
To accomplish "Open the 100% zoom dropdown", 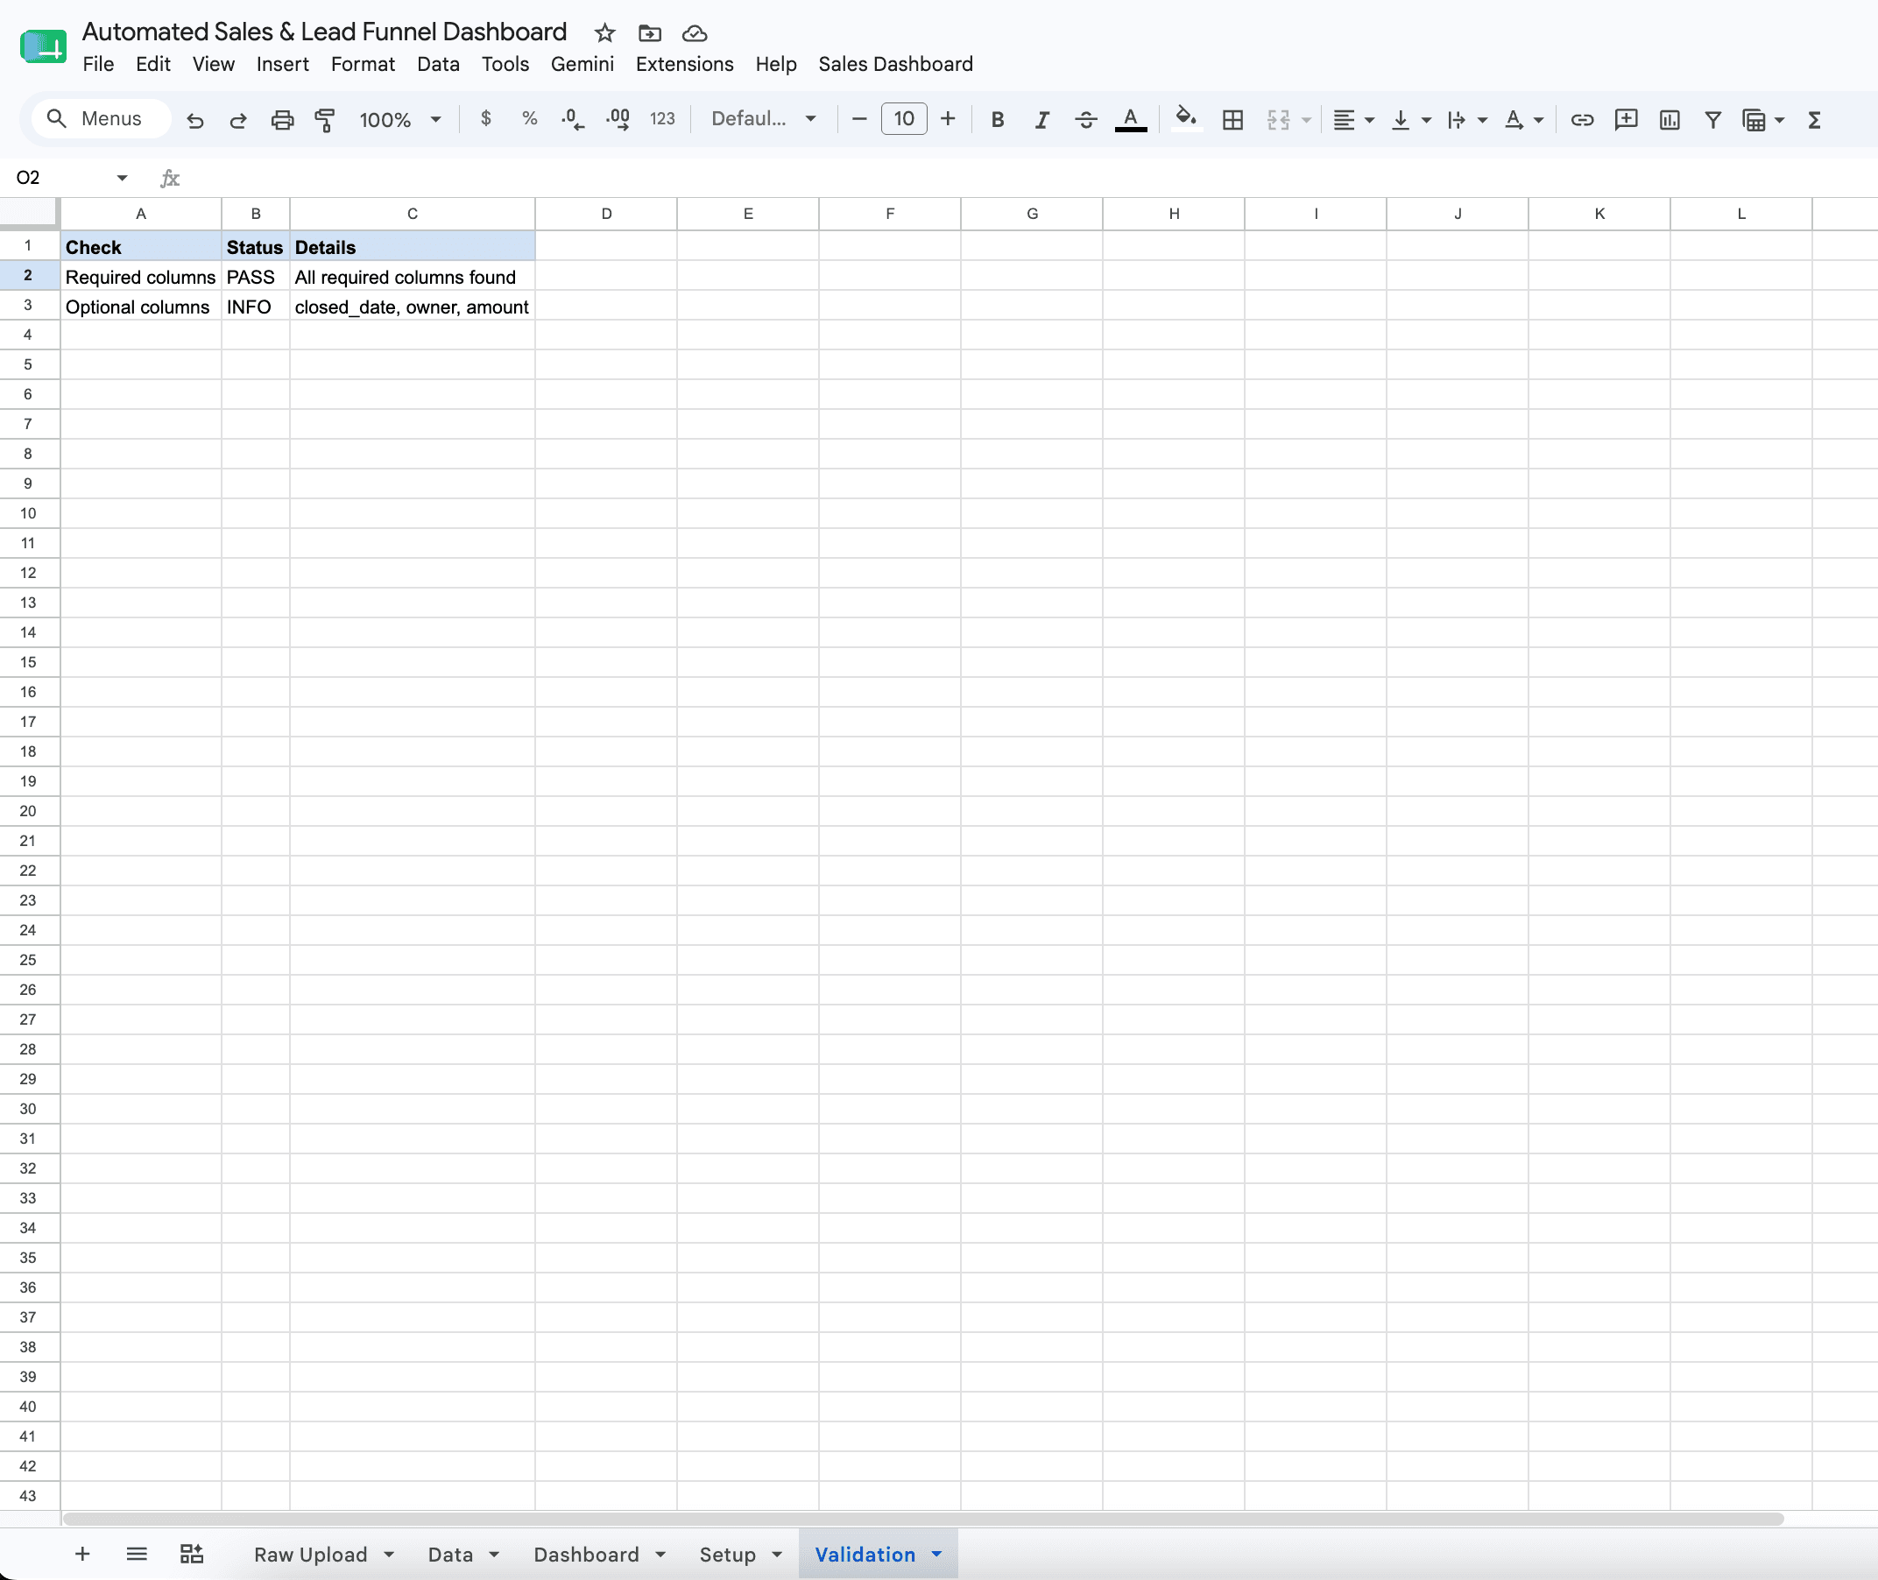I will [x=400, y=119].
